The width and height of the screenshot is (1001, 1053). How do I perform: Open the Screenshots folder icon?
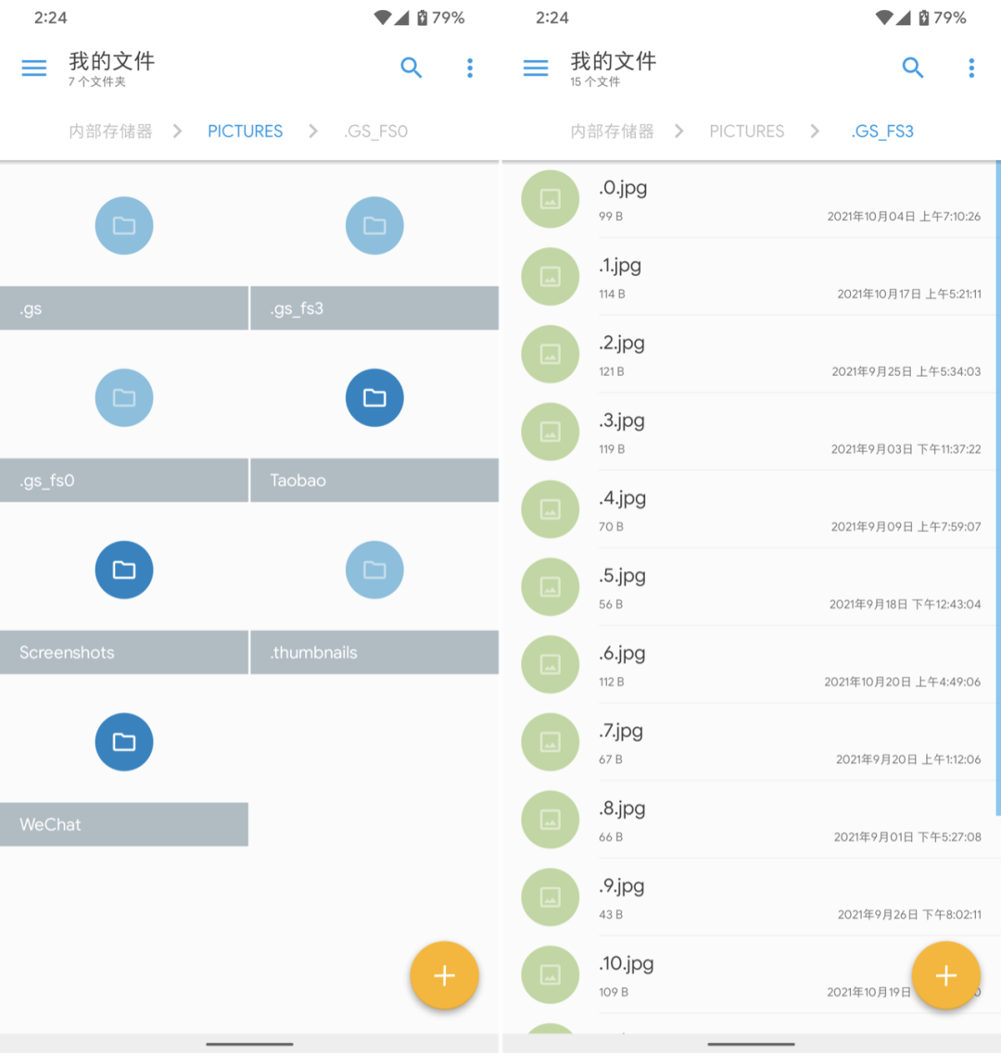[124, 570]
